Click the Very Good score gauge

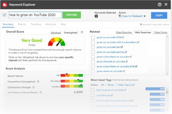coord(57,41)
